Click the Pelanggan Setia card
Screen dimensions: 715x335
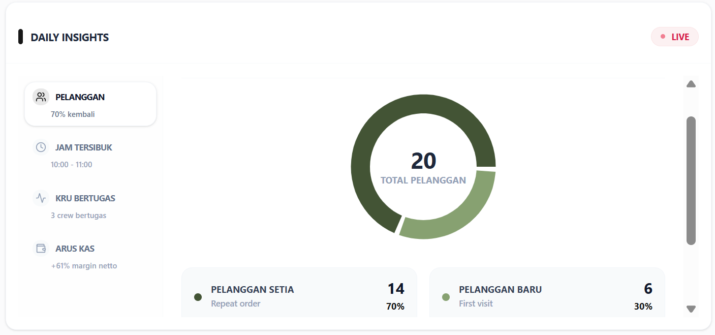[x=299, y=295]
